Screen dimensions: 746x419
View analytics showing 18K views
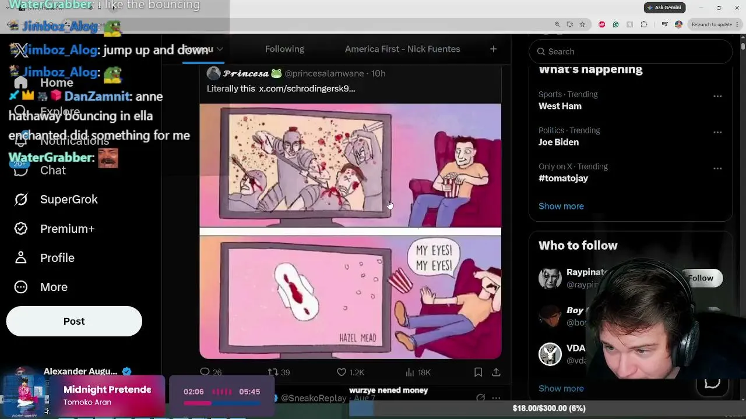(418, 372)
